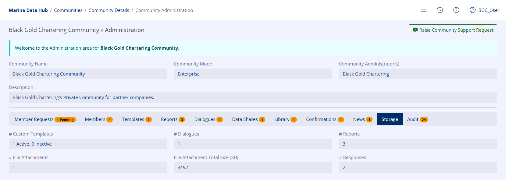The height and width of the screenshot is (180, 506).
Task: View the Data Shares tab
Action: point(248,119)
